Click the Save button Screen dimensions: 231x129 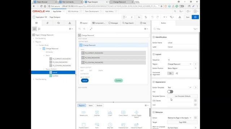pyautogui.click(x=188, y=17)
